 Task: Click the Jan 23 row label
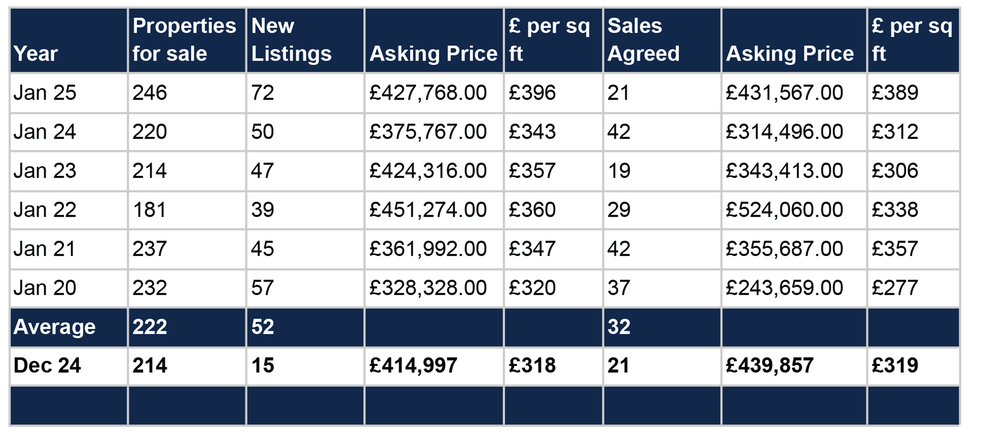45,171
